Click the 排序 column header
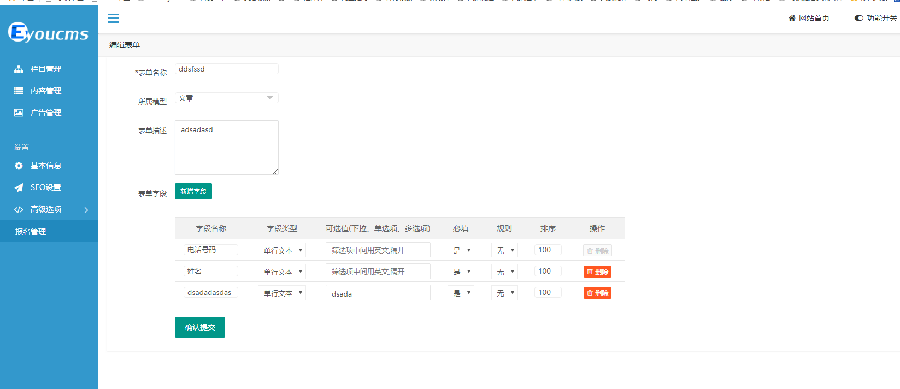 pyautogui.click(x=548, y=228)
